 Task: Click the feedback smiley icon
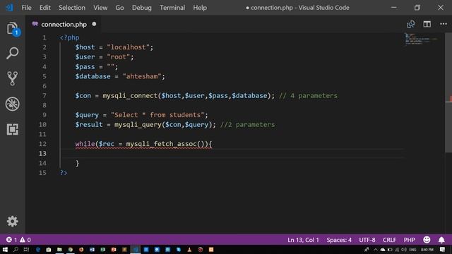click(x=427, y=240)
